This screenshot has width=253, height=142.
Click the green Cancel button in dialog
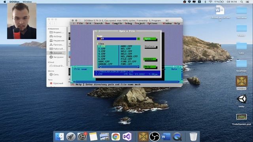pyautogui.click(x=150, y=59)
